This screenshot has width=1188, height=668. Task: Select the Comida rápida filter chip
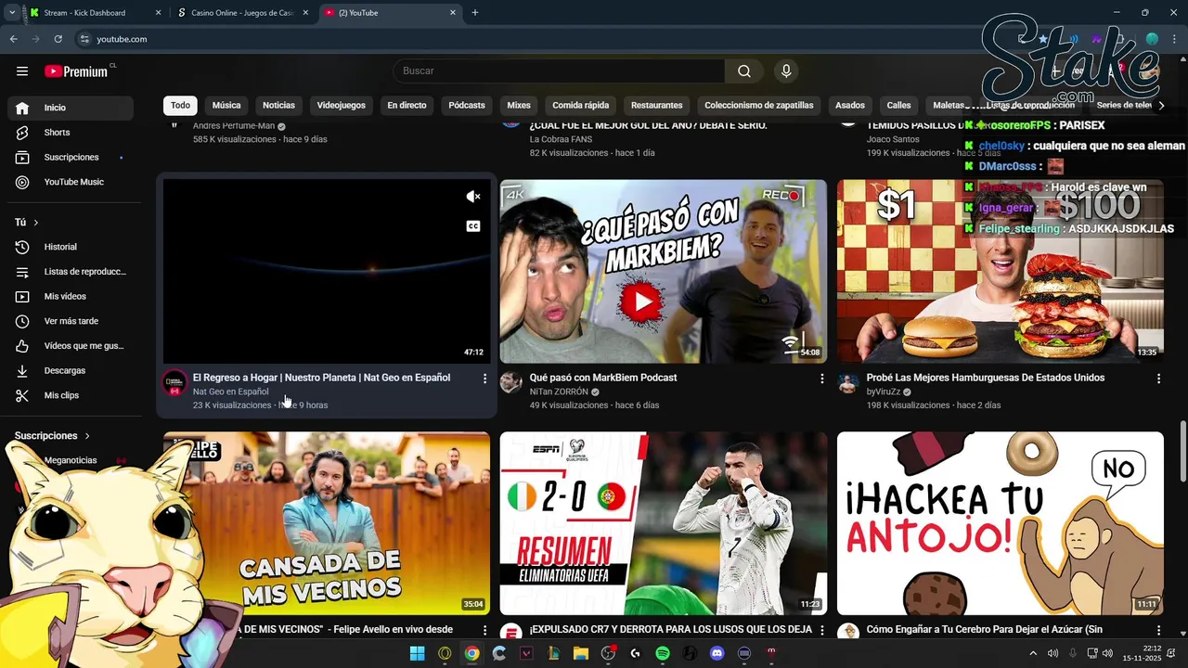coord(581,106)
